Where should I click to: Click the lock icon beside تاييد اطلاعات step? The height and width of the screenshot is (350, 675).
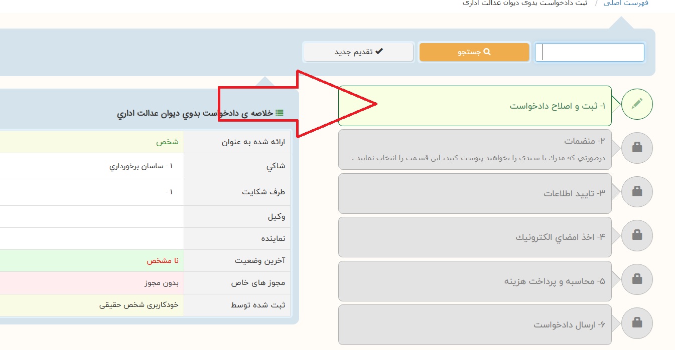pyautogui.click(x=637, y=191)
